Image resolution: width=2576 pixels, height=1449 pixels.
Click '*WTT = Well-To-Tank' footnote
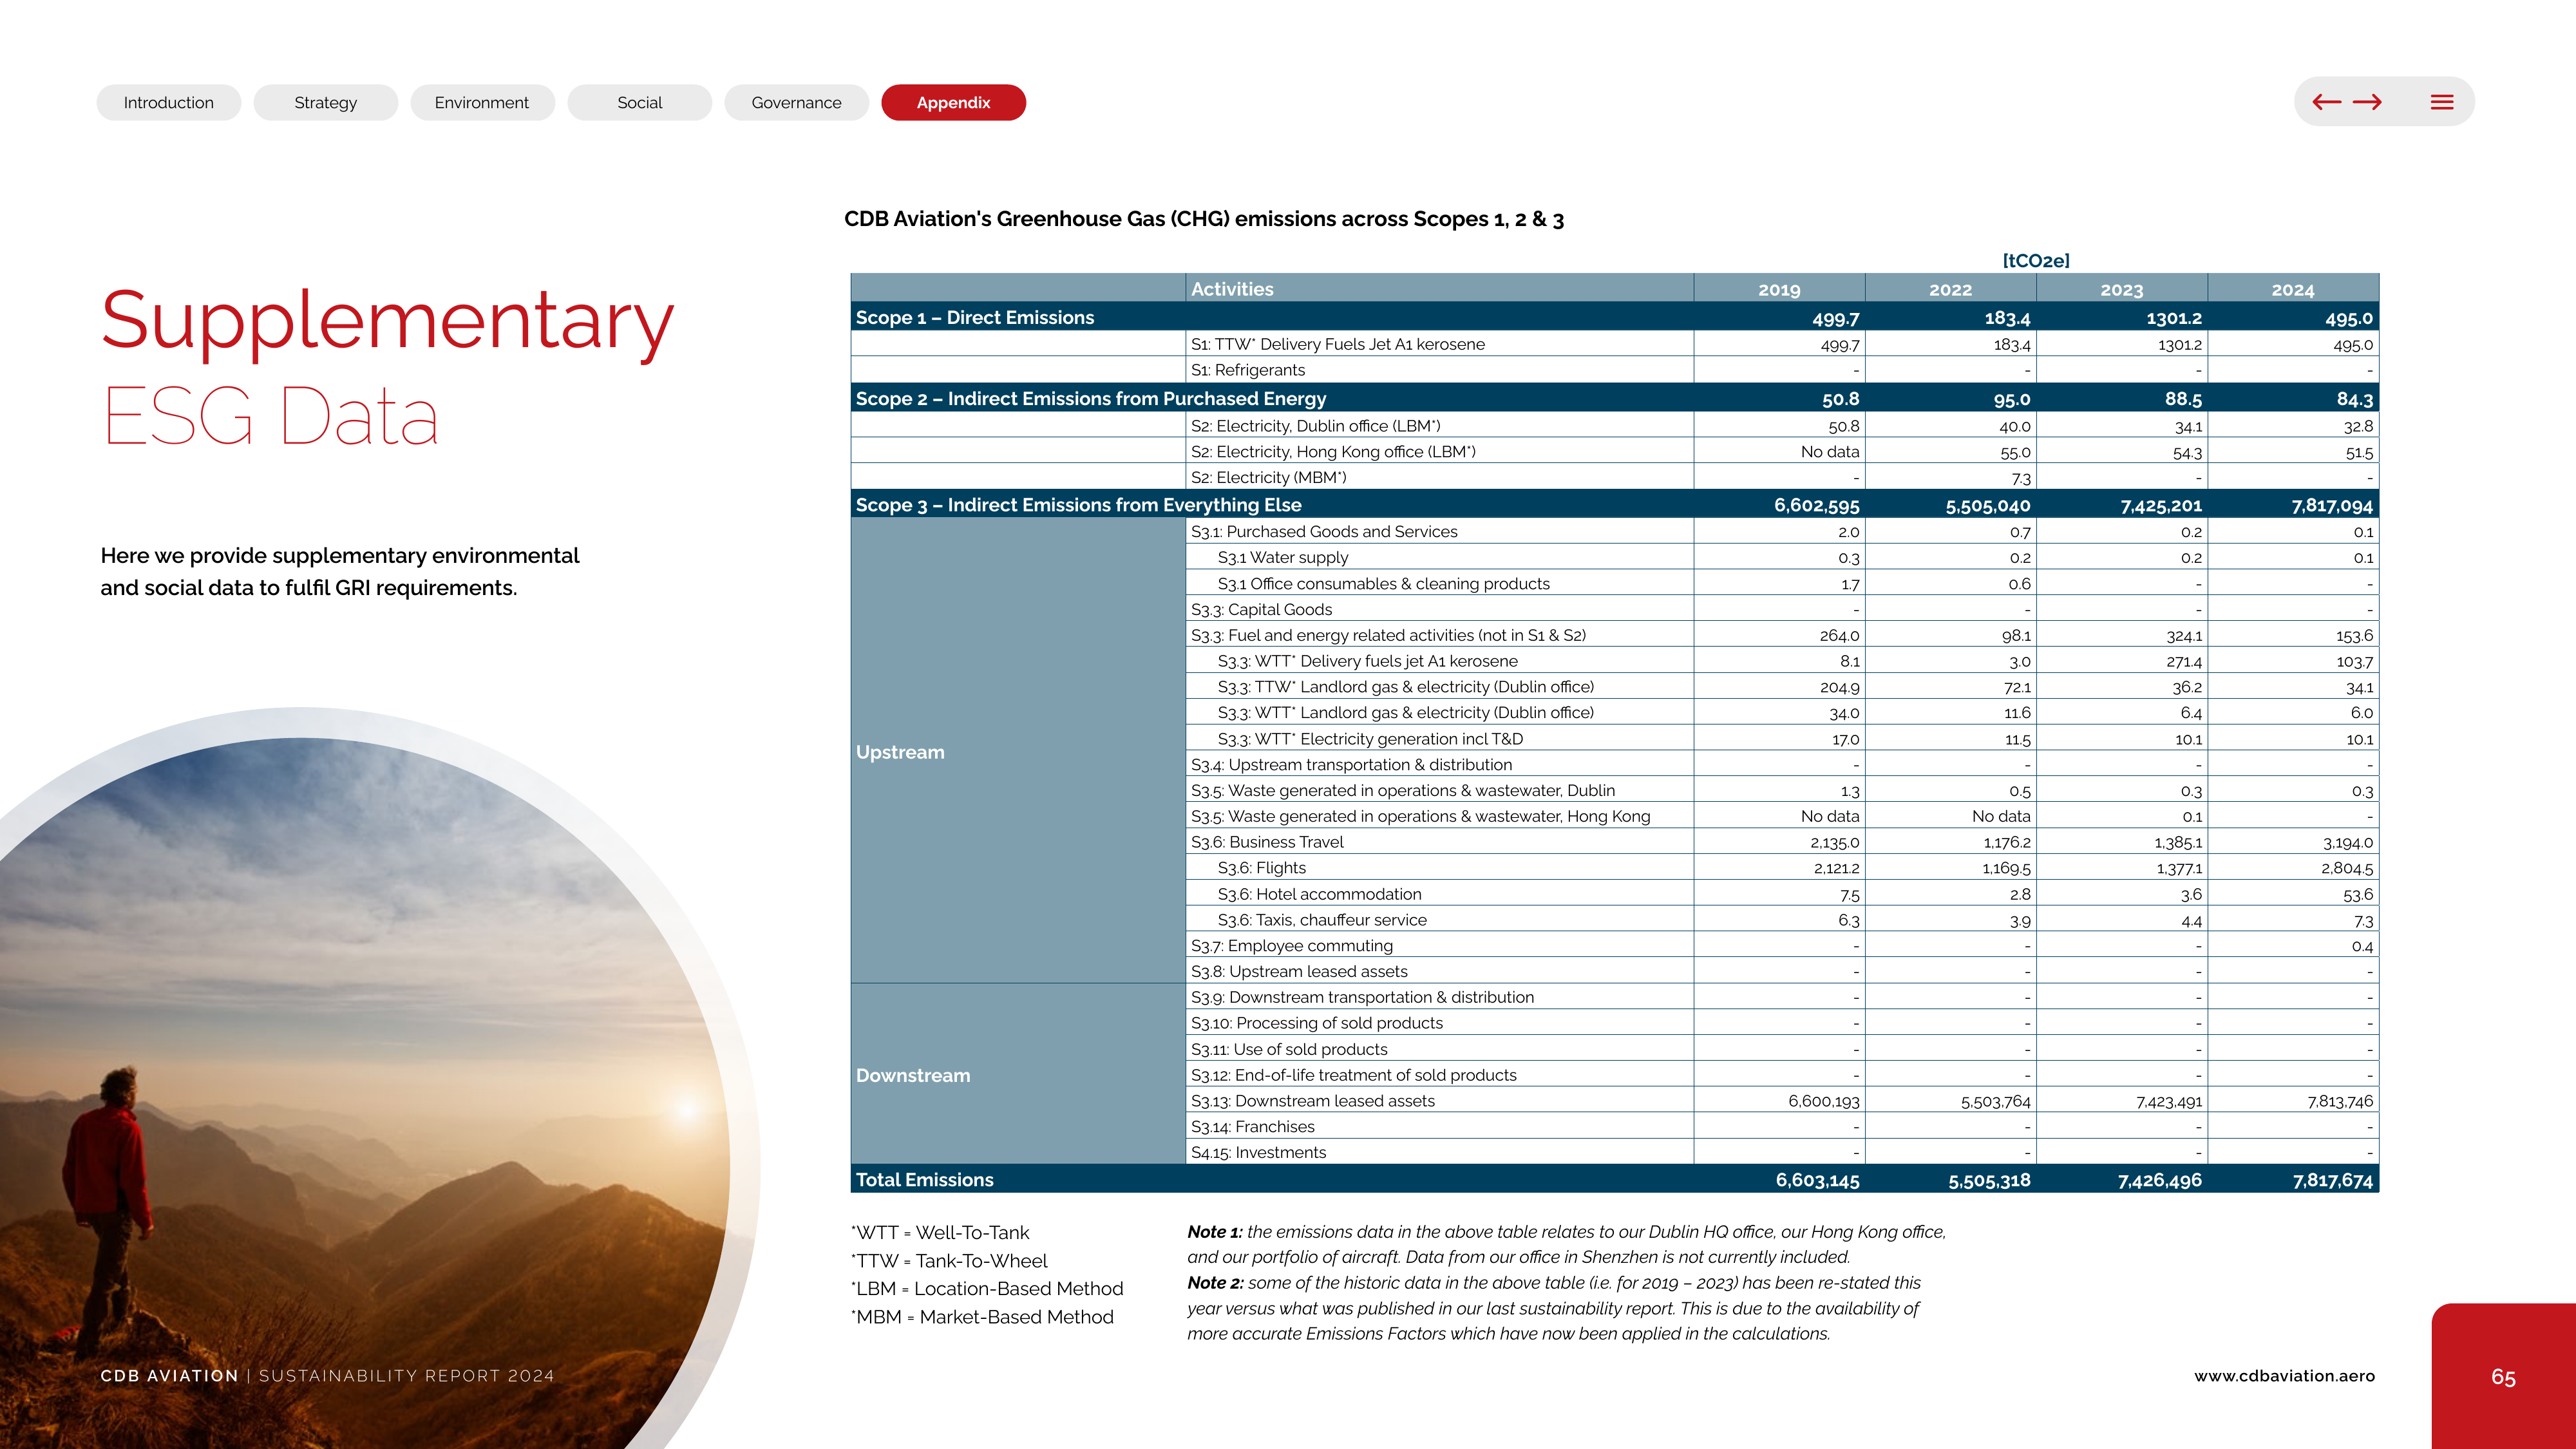click(940, 1233)
